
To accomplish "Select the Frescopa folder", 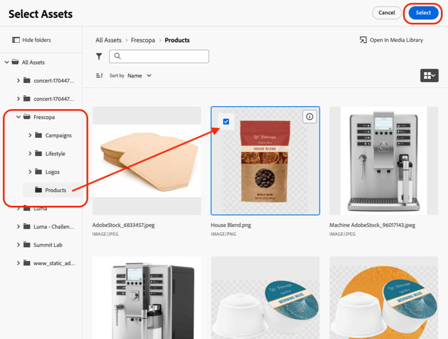I will 44,117.
